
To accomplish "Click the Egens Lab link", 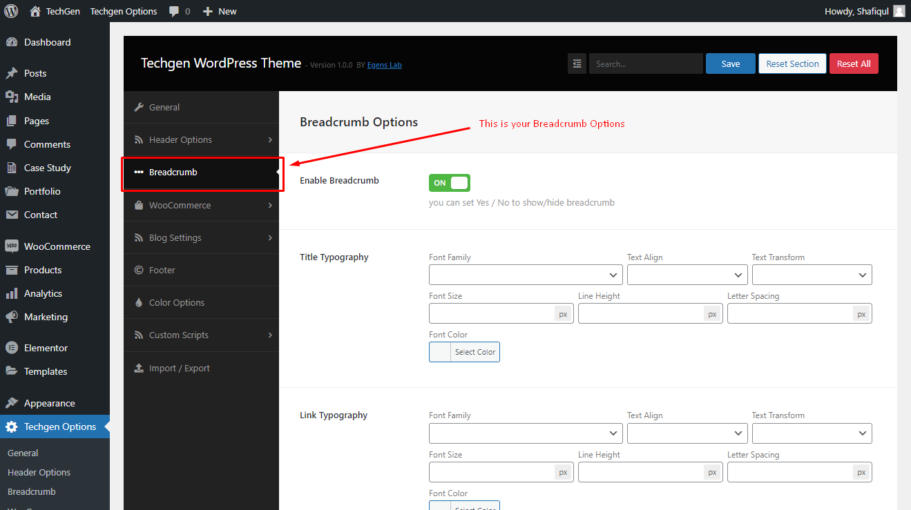I will 385,65.
